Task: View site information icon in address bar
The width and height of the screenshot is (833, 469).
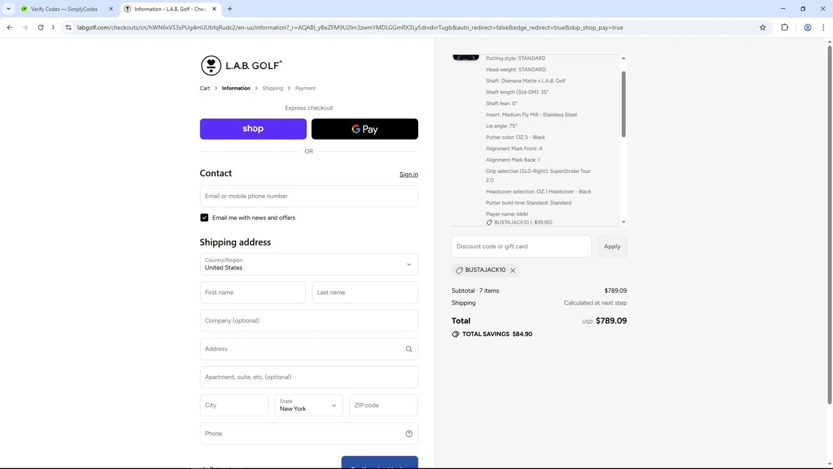Action: click(68, 27)
